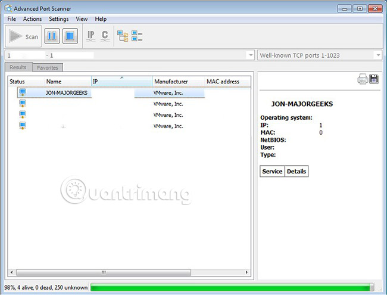Sort by the Manufacturer column header
387x295 pixels.
pyautogui.click(x=179, y=82)
